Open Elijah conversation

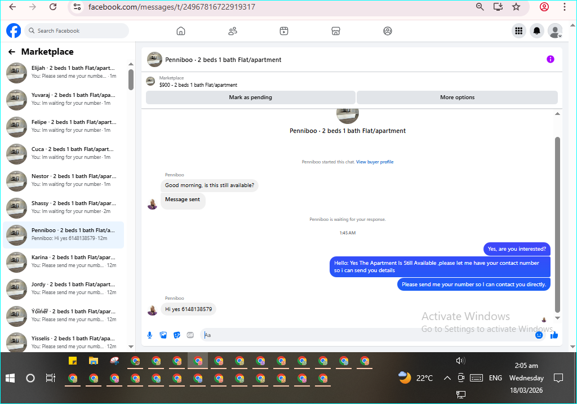(63, 73)
